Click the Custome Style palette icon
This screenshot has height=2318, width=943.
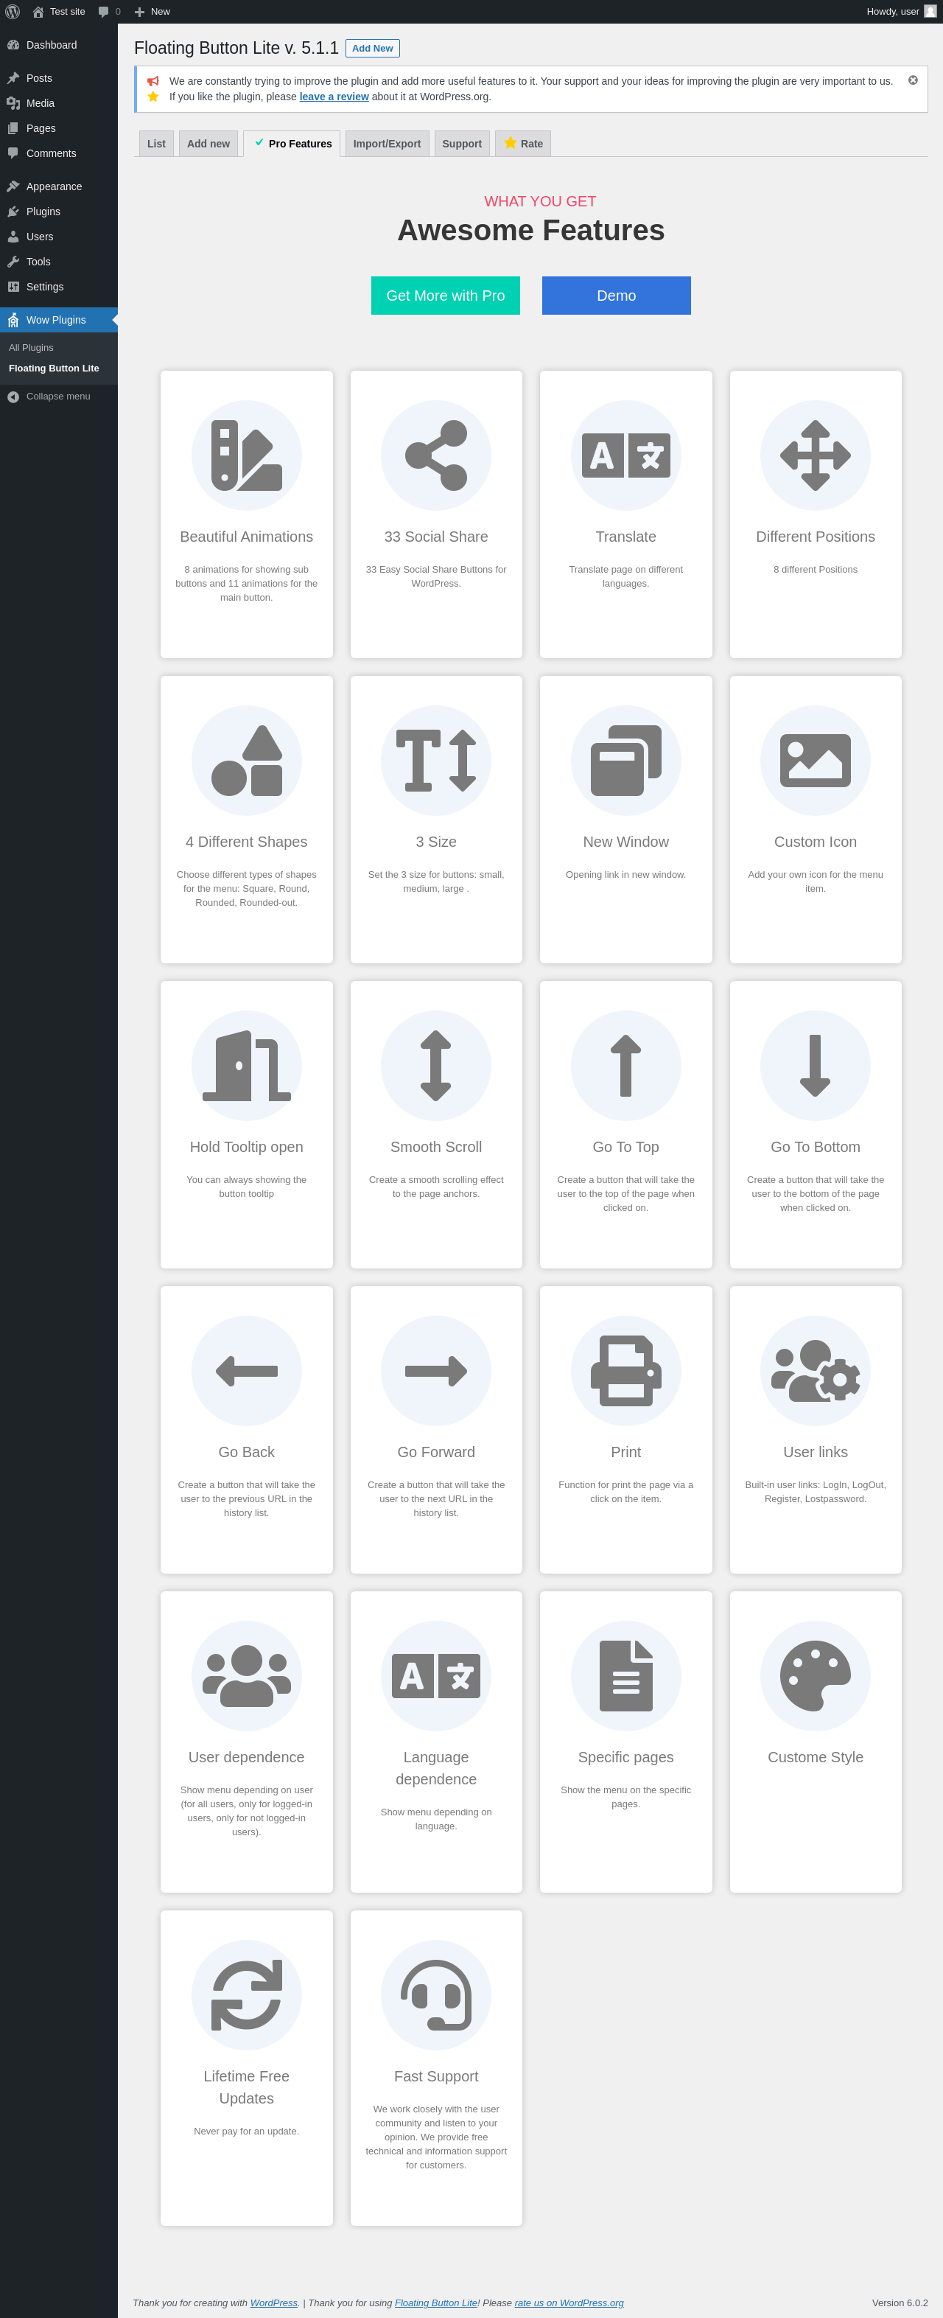pyautogui.click(x=816, y=1675)
